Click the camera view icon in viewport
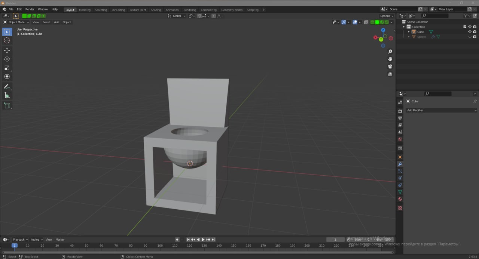Screen dimensions: 479x259 click(390, 67)
